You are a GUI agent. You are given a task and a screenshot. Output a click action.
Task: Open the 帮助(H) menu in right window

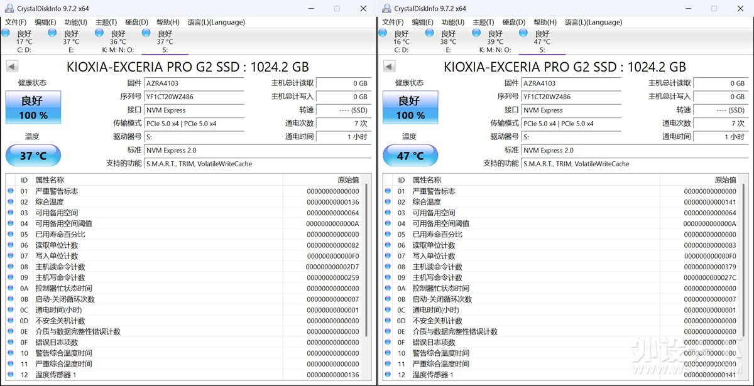[544, 22]
